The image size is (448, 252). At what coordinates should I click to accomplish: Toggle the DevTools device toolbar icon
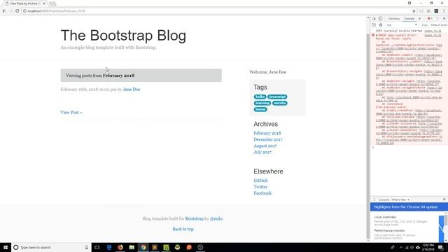point(380,19)
